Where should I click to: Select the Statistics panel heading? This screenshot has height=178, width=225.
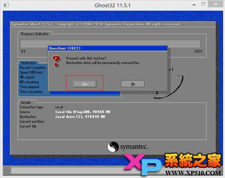coord(28,63)
